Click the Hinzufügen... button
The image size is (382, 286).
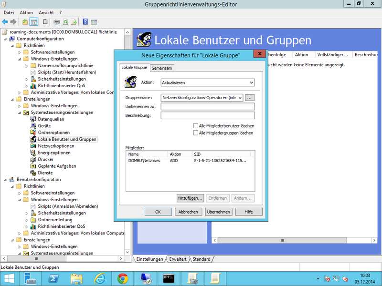point(190,198)
